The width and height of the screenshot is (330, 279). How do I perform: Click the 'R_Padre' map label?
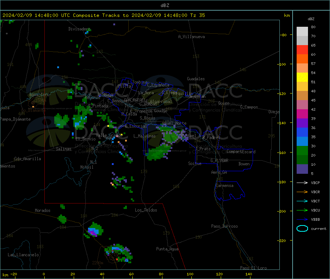210,137
